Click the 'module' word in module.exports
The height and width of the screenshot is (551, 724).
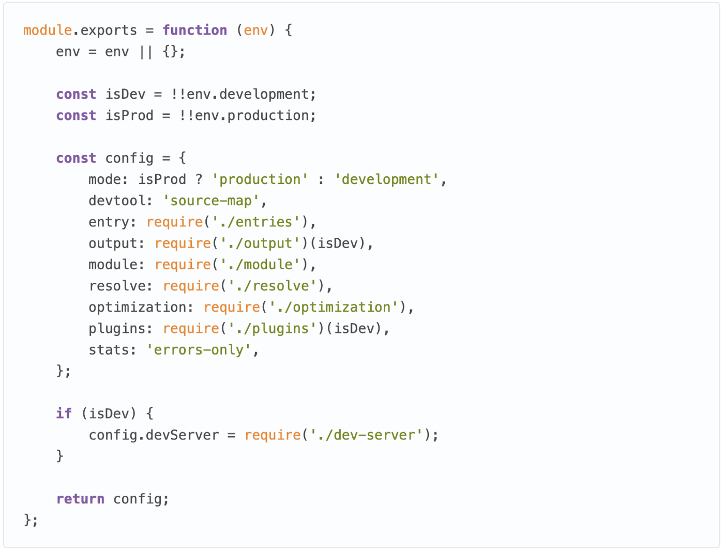48,30
